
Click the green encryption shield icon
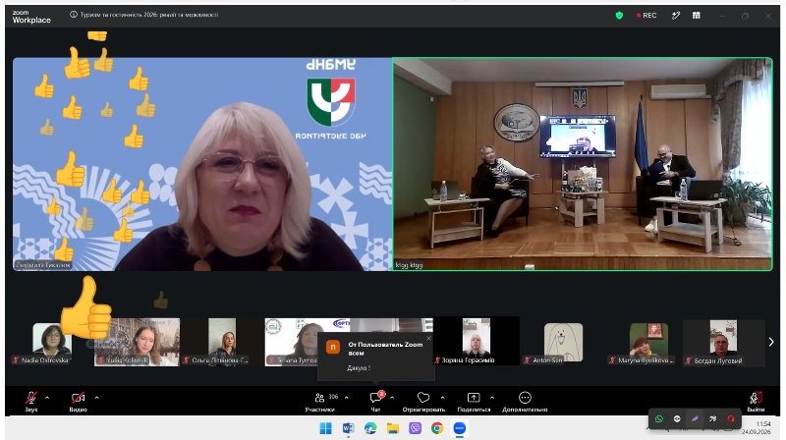619,16
